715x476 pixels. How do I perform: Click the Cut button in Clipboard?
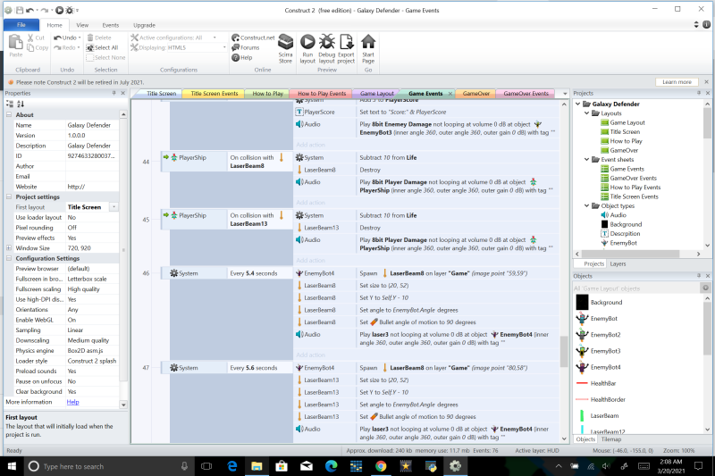[x=36, y=38]
